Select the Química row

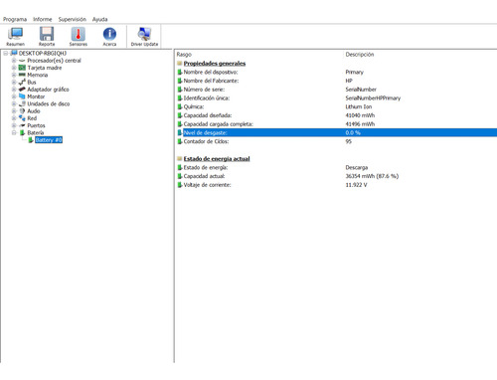(336, 106)
